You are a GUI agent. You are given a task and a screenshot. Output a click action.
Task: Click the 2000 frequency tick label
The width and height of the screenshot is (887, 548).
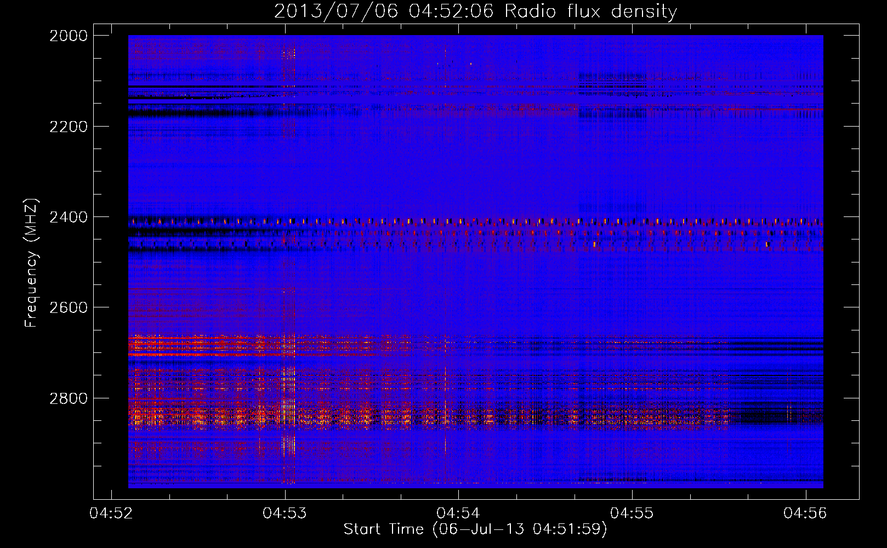(x=69, y=36)
